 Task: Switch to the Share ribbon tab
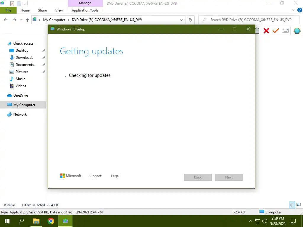pyautogui.click(x=42, y=10)
